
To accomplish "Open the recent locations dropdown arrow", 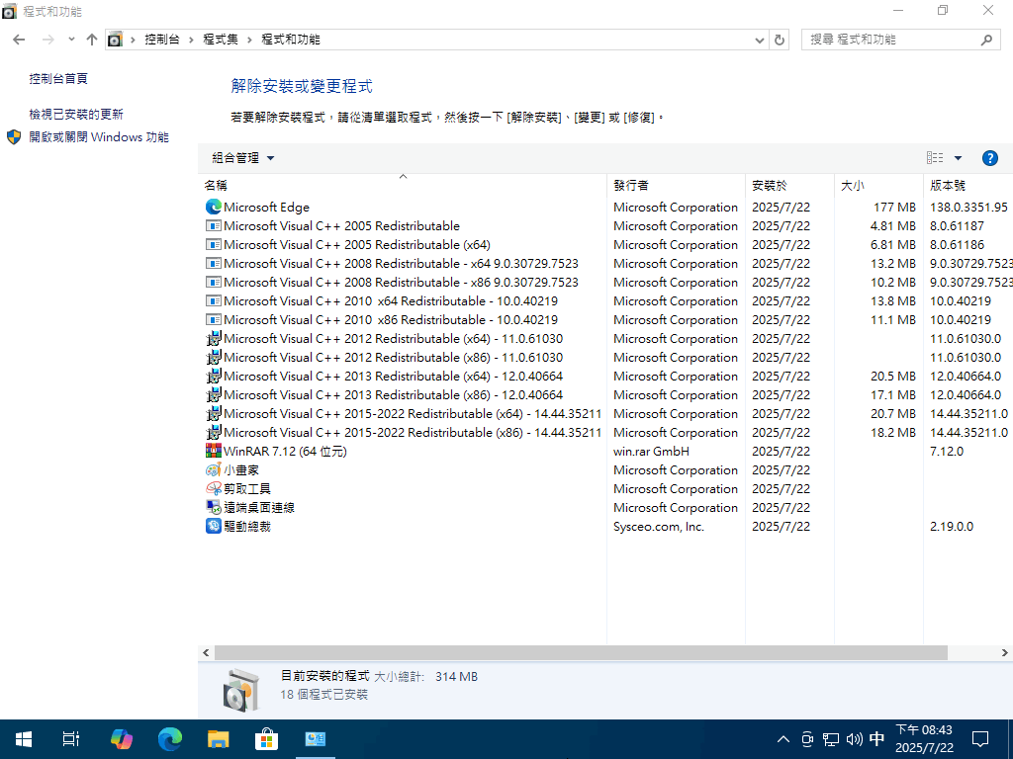I will (71, 40).
